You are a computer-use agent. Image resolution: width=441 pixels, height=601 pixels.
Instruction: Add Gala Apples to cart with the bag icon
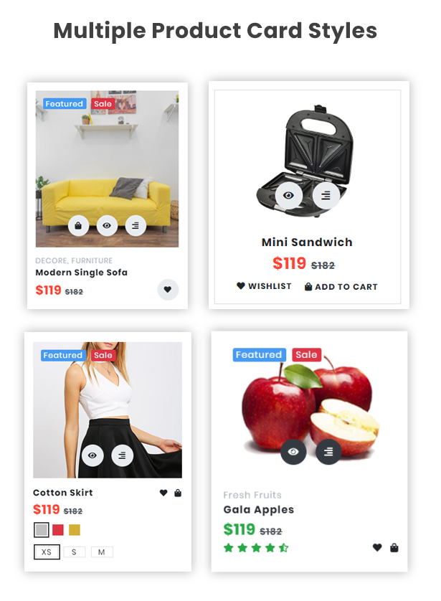(394, 548)
